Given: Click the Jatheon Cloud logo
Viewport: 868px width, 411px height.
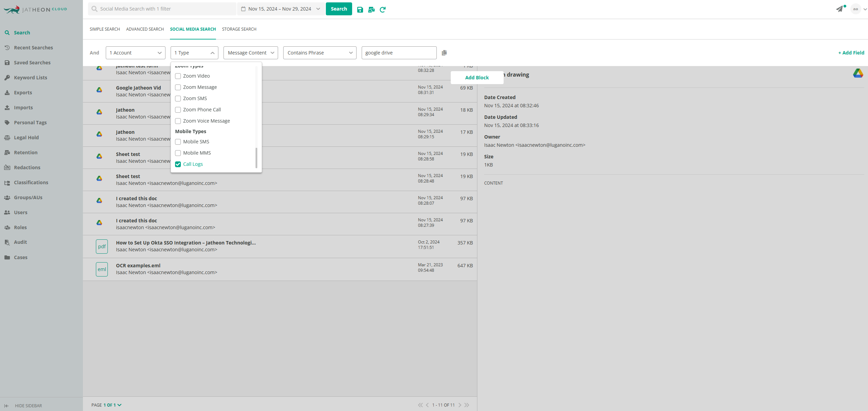Looking at the screenshot, I should pyautogui.click(x=35, y=10).
